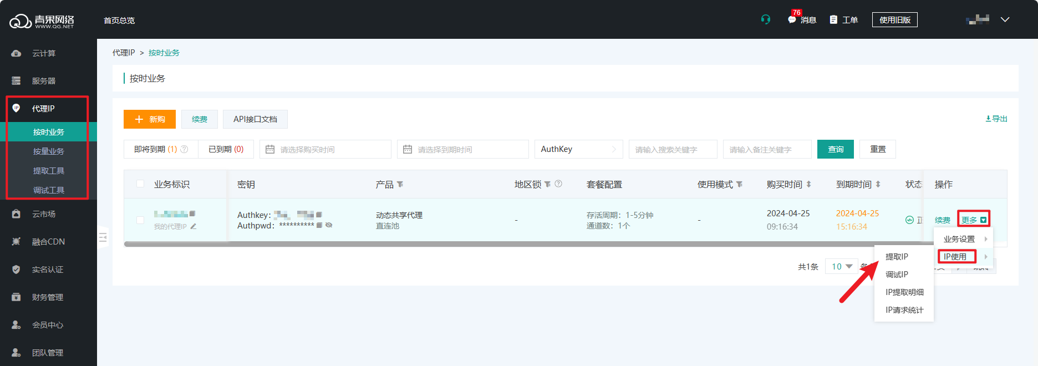Sort by 购买时间 using sort arrows
The width and height of the screenshot is (1038, 366).
pyautogui.click(x=809, y=184)
